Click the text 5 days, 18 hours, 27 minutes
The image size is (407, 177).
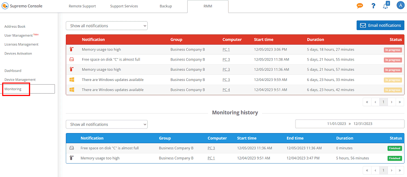[330, 49]
